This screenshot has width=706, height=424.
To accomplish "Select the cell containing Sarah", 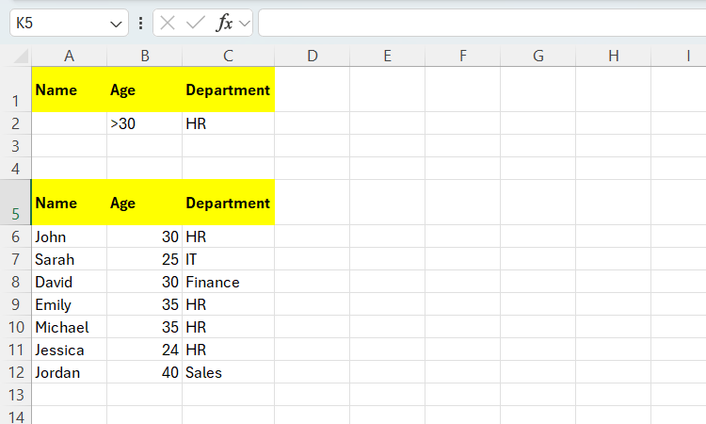I will 69,259.
